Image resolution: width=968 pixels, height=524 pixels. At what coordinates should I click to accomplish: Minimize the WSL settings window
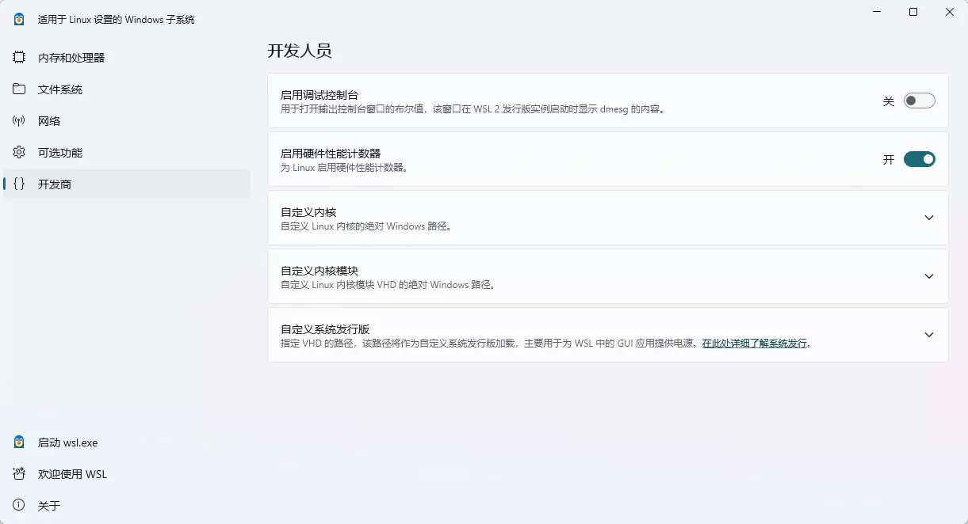click(877, 12)
